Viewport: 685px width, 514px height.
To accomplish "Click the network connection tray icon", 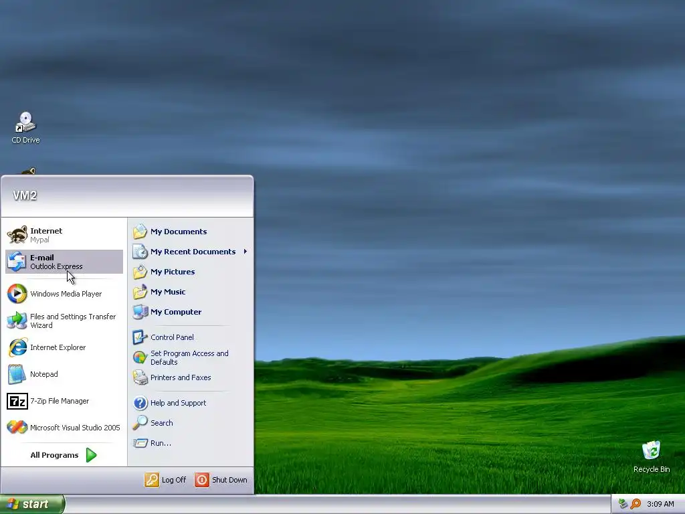I will 623,504.
